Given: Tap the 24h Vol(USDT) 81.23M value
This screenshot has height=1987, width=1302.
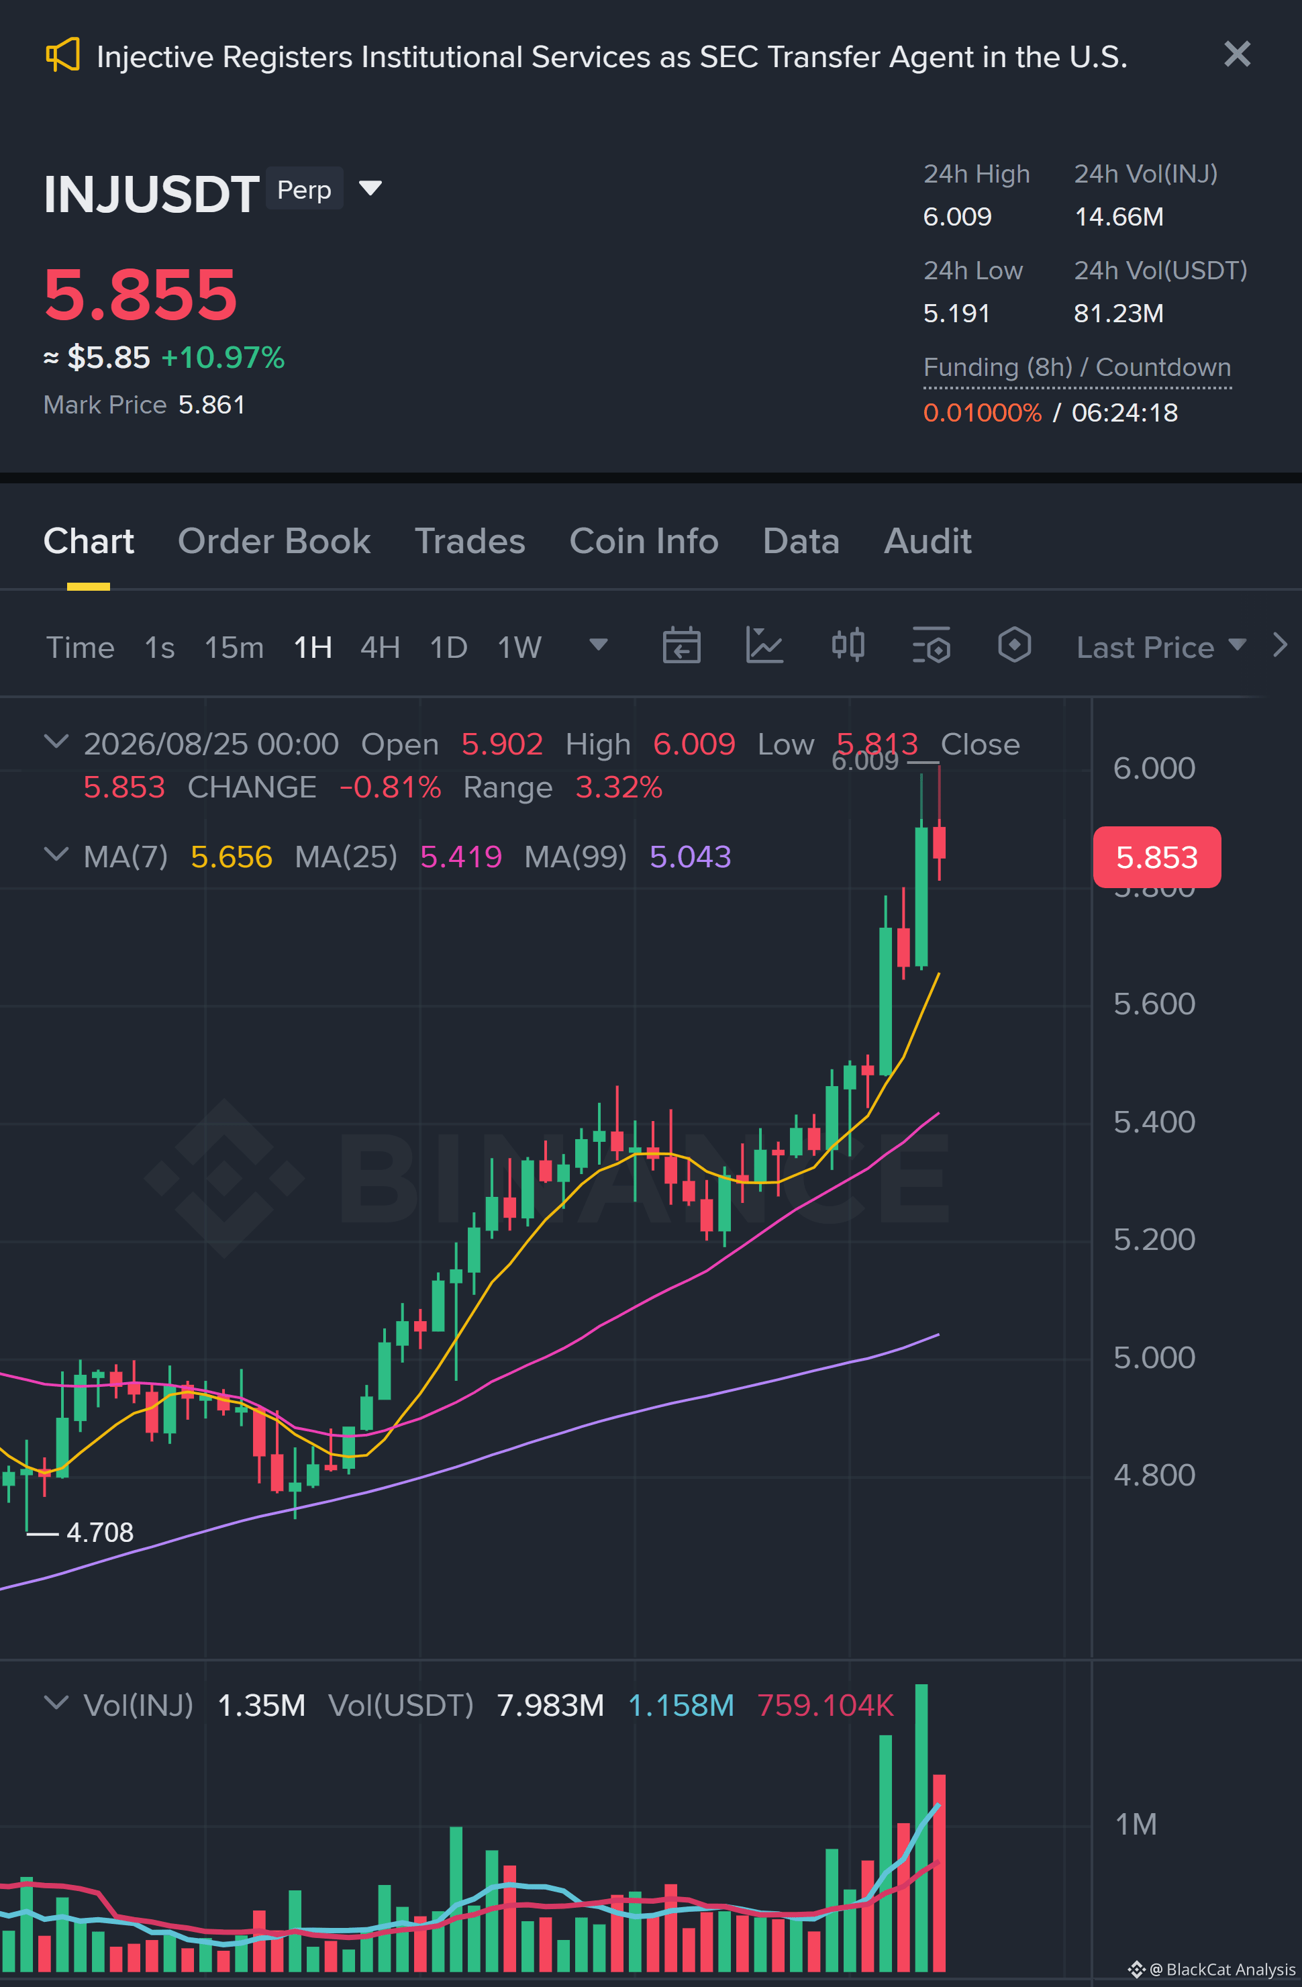Looking at the screenshot, I should click(x=1118, y=313).
